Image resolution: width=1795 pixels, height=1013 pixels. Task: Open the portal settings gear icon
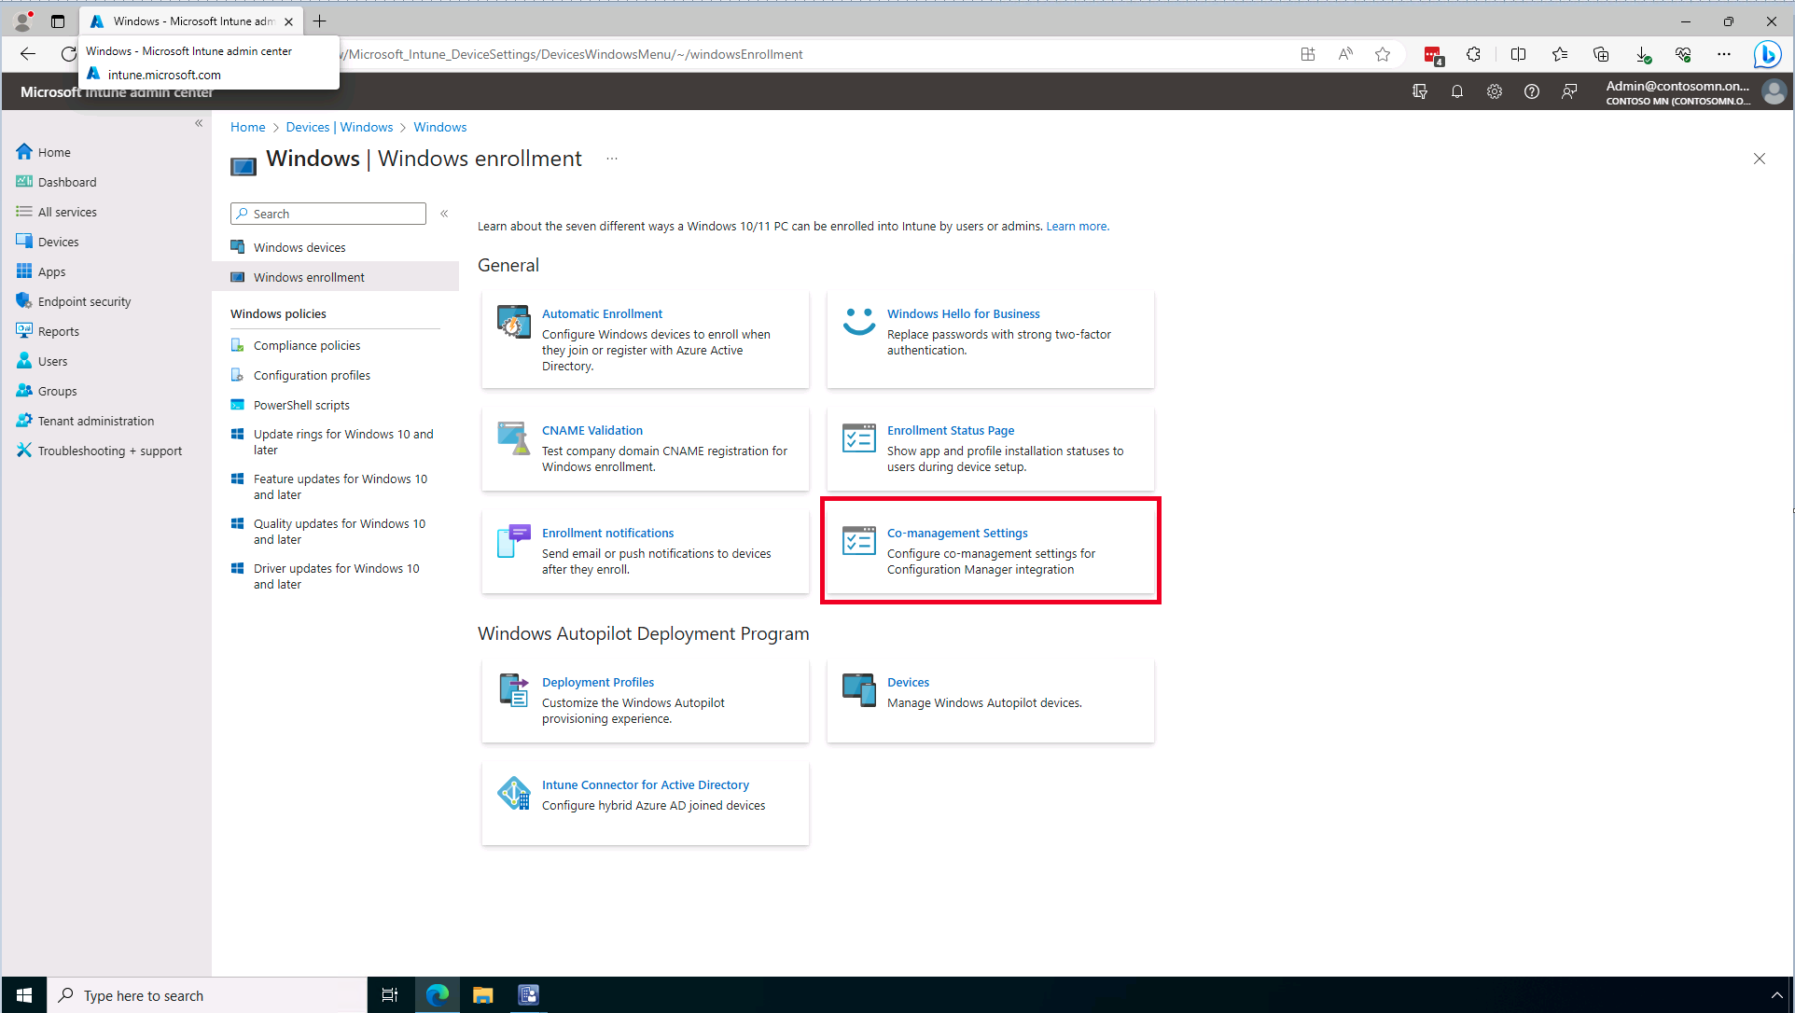pos(1494,91)
